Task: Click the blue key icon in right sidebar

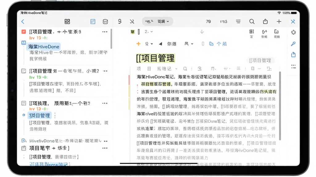Action: [x=293, y=44]
